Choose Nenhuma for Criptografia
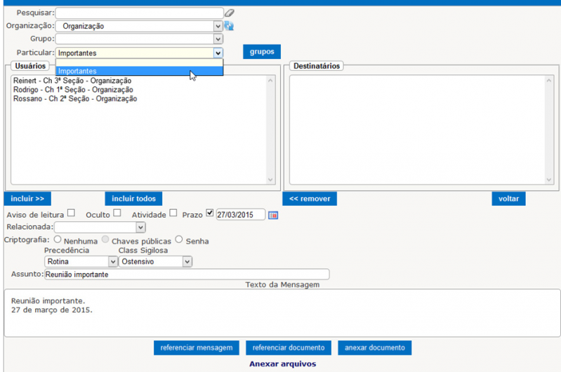The width and height of the screenshot is (561, 372). point(58,240)
